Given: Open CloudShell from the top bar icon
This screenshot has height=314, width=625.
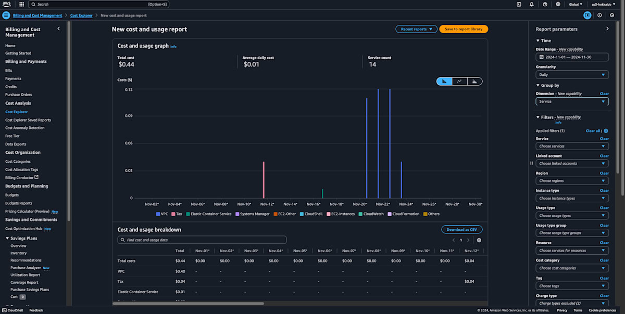Looking at the screenshot, I should coord(519,4).
